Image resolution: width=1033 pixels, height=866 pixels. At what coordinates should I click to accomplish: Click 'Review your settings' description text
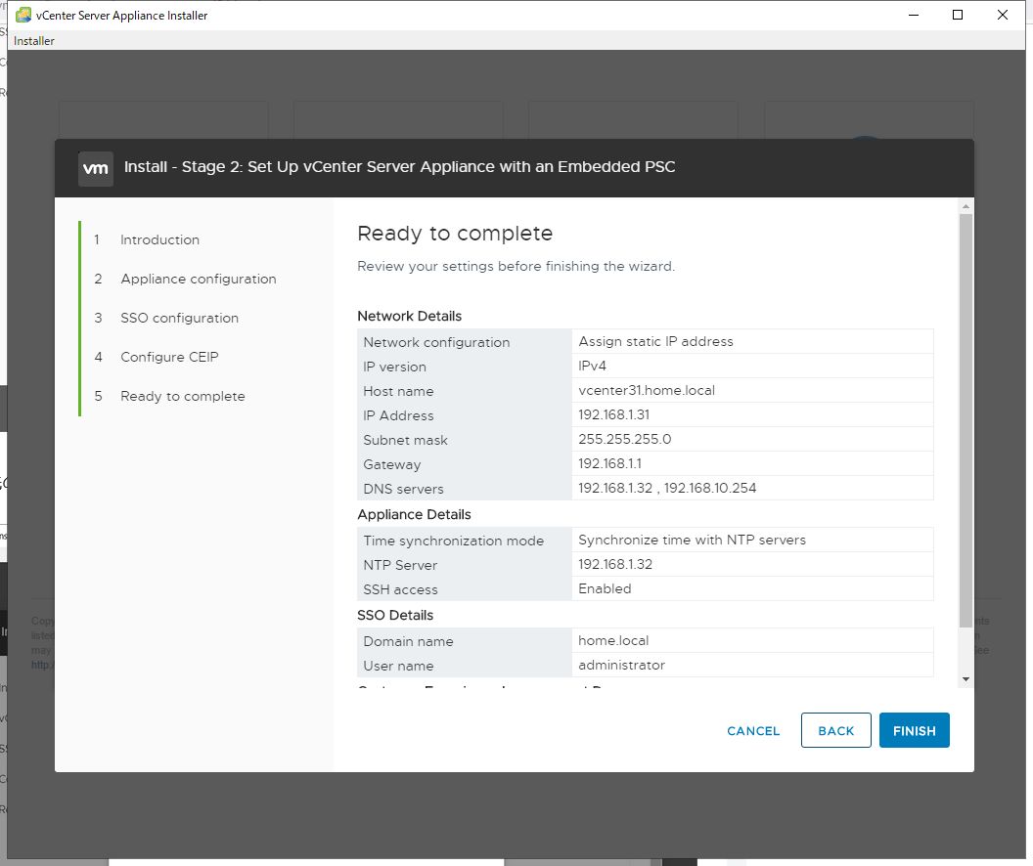516,266
